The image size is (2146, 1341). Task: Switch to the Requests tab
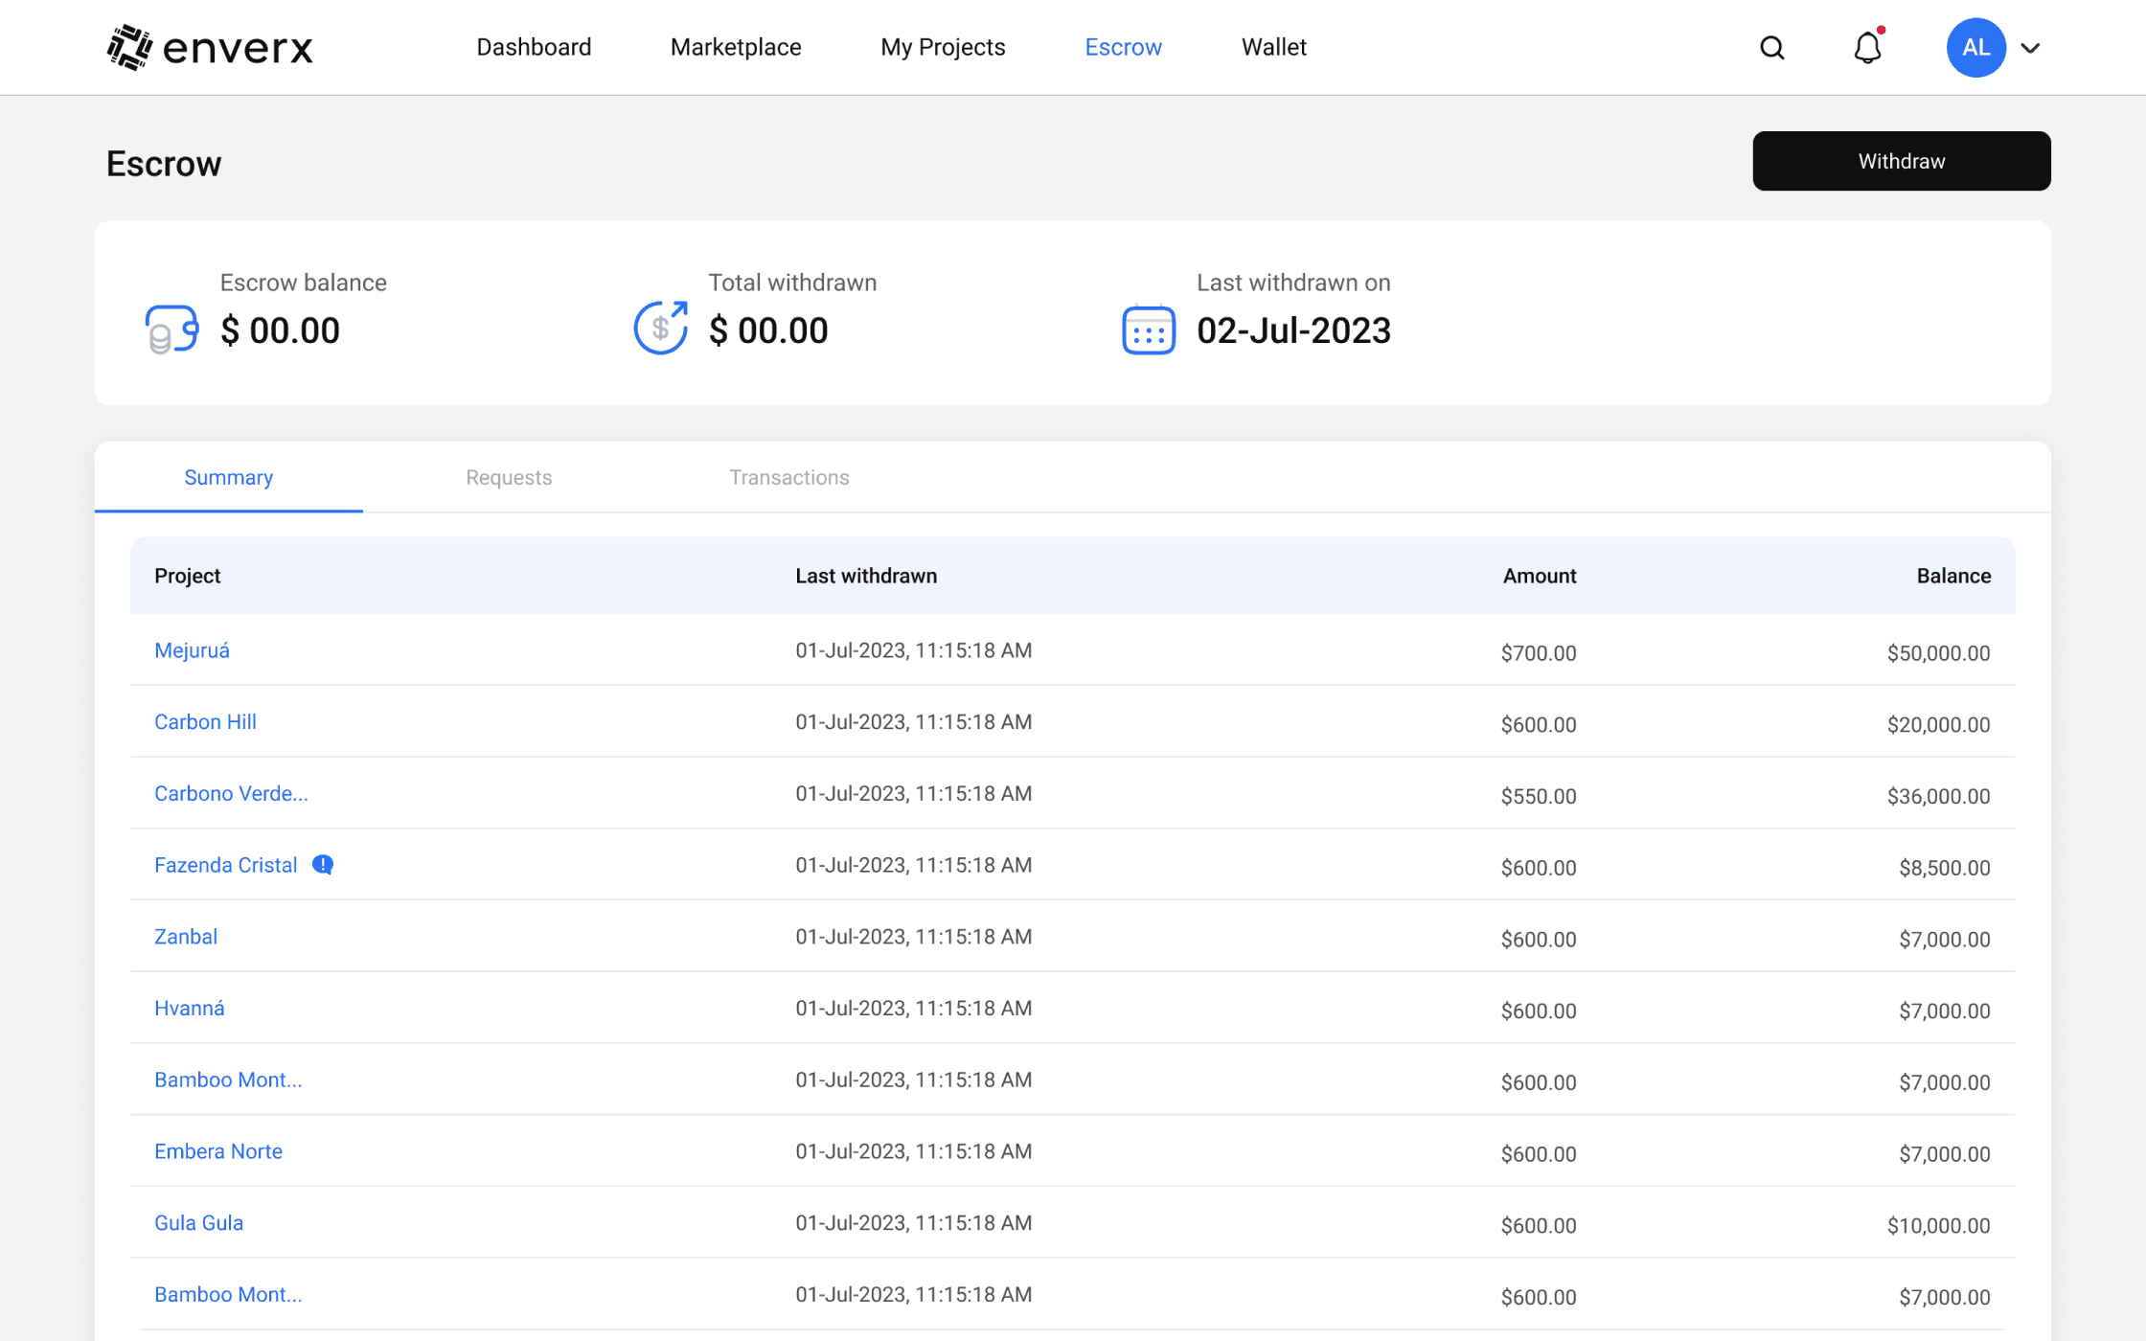(x=509, y=477)
